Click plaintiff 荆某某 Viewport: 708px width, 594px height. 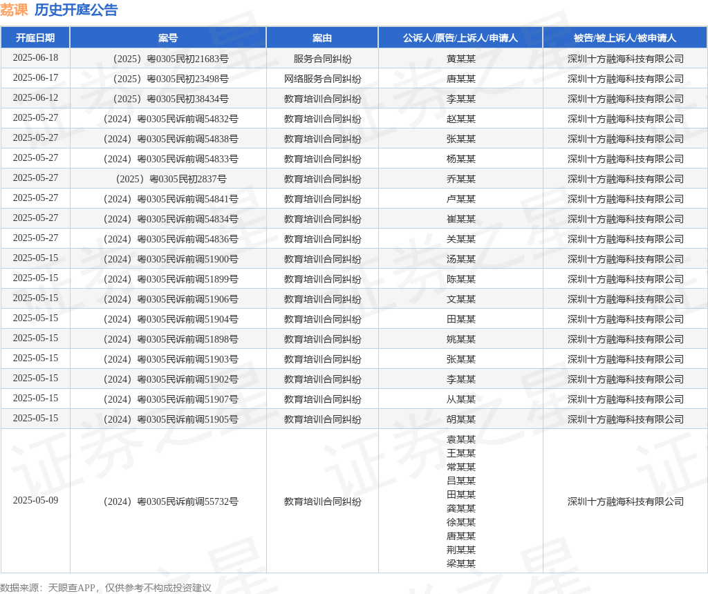[x=461, y=549]
